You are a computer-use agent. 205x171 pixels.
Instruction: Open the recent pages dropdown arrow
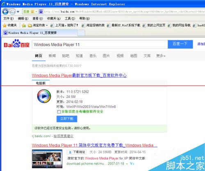(18, 12)
